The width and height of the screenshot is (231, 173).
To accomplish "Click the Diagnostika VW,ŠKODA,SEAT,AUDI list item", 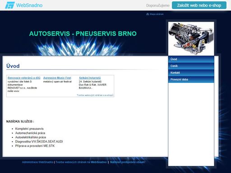I will click(x=39, y=141).
